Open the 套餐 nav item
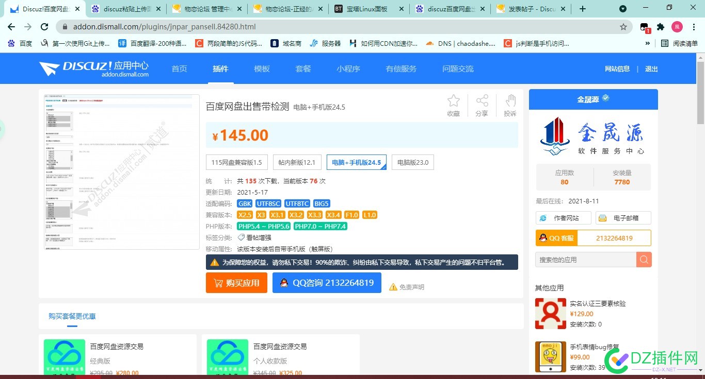 tap(303, 69)
